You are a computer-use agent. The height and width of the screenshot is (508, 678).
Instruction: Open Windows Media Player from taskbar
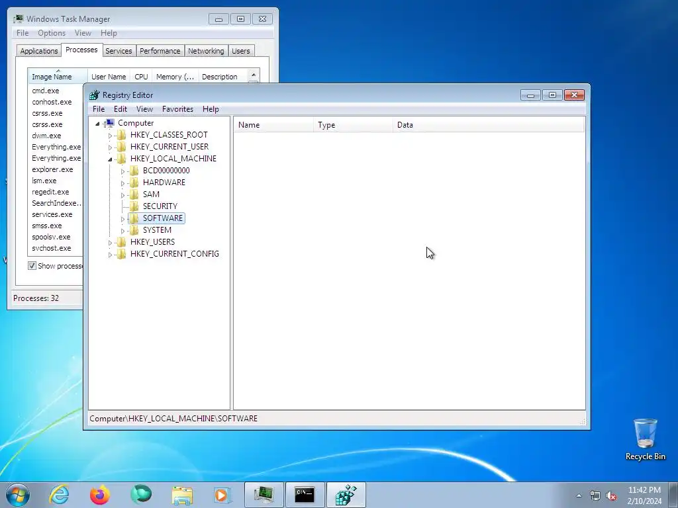[x=222, y=495]
